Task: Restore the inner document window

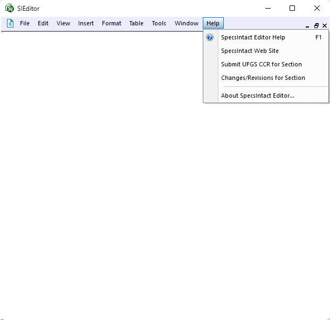Action: pyautogui.click(x=317, y=26)
